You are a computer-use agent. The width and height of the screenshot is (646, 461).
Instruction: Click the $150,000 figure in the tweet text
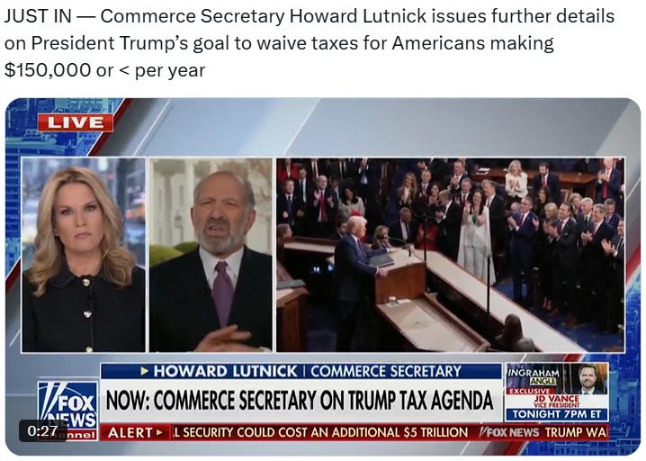48,69
